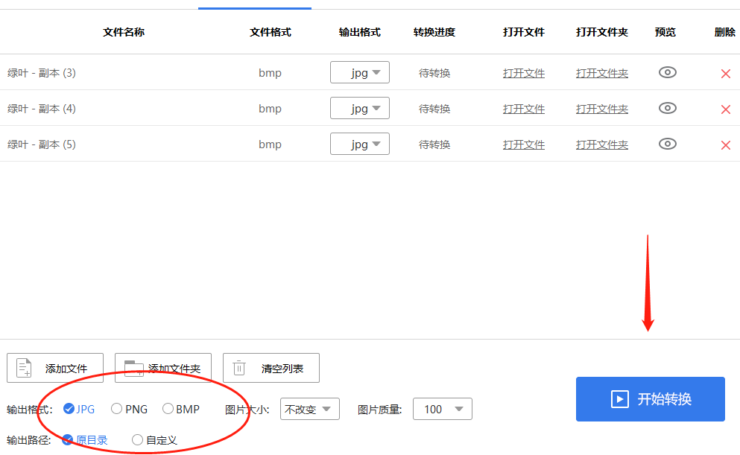Open output format dropdown for 绿叶 - 副本 (3)
This screenshot has width=740, height=455.
(360, 73)
